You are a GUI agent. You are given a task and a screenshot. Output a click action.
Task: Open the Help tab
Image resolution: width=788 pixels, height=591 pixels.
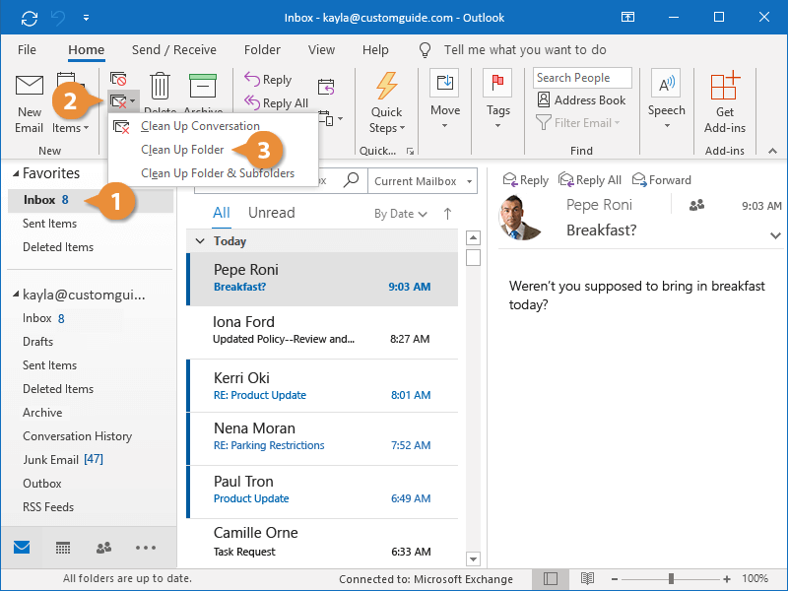tap(375, 50)
